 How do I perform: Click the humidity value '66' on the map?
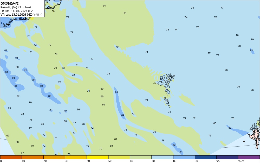pyautogui.click(x=8, y=136)
